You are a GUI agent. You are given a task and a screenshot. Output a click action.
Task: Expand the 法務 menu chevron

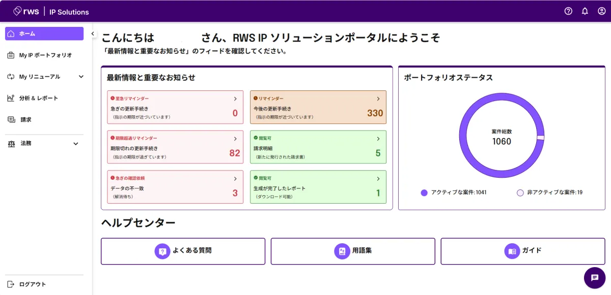(76, 144)
